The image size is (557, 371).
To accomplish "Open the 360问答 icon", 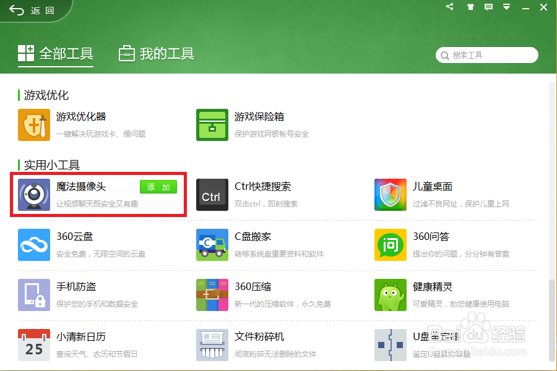I will (x=390, y=245).
